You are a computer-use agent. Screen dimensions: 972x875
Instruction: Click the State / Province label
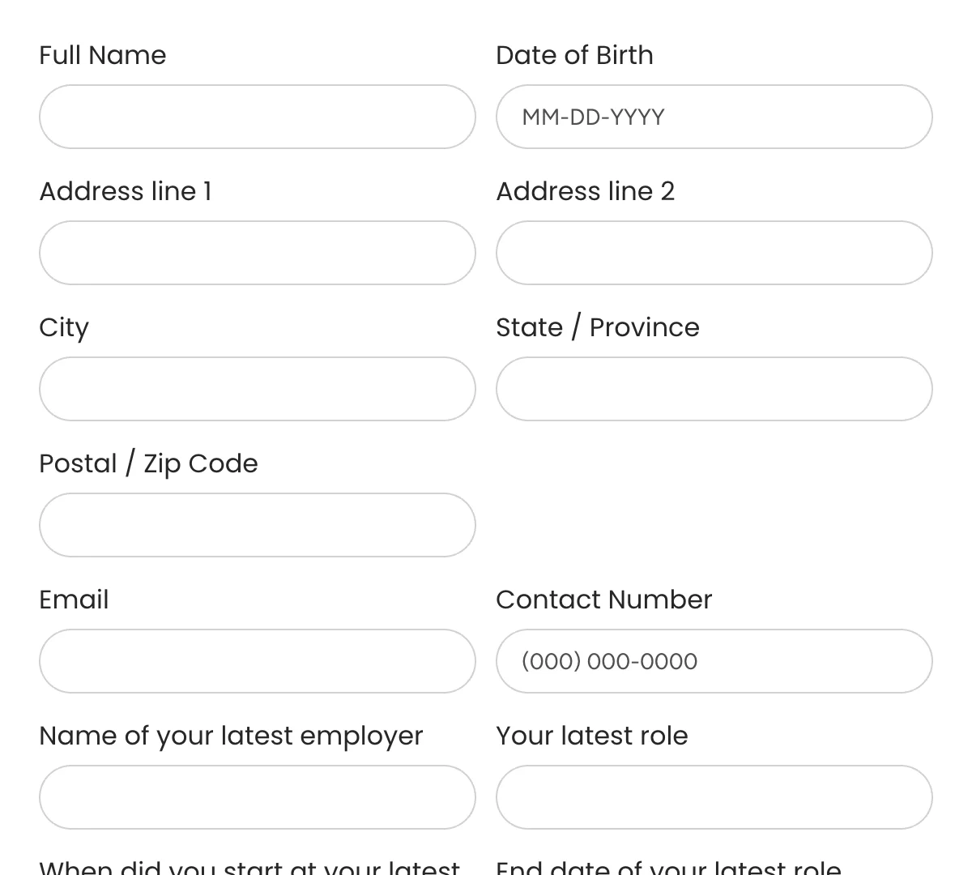[x=598, y=327]
